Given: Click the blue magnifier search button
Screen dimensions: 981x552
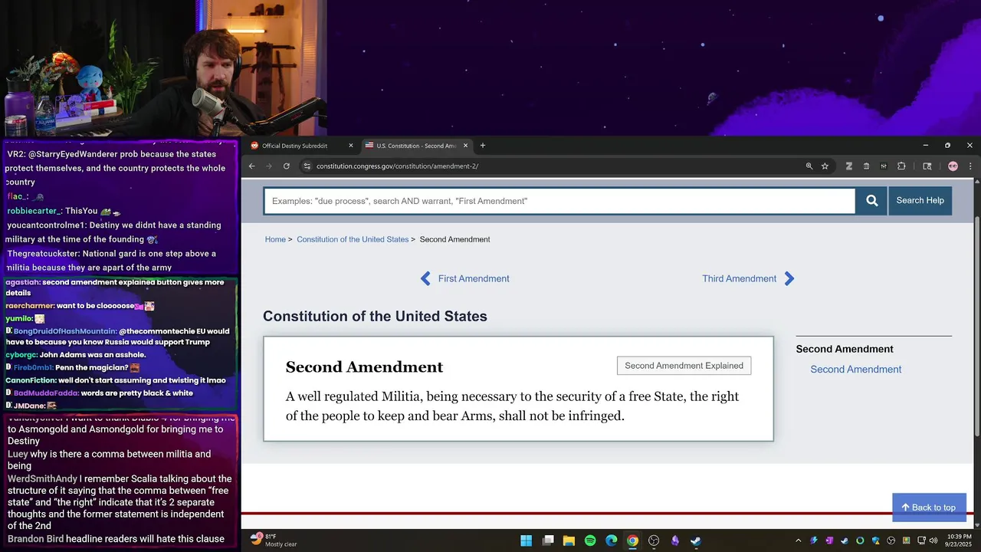Looking at the screenshot, I should tap(872, 201).
